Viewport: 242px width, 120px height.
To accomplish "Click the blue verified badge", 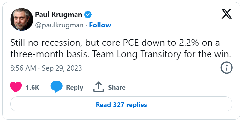I will [x=88, y=15].
